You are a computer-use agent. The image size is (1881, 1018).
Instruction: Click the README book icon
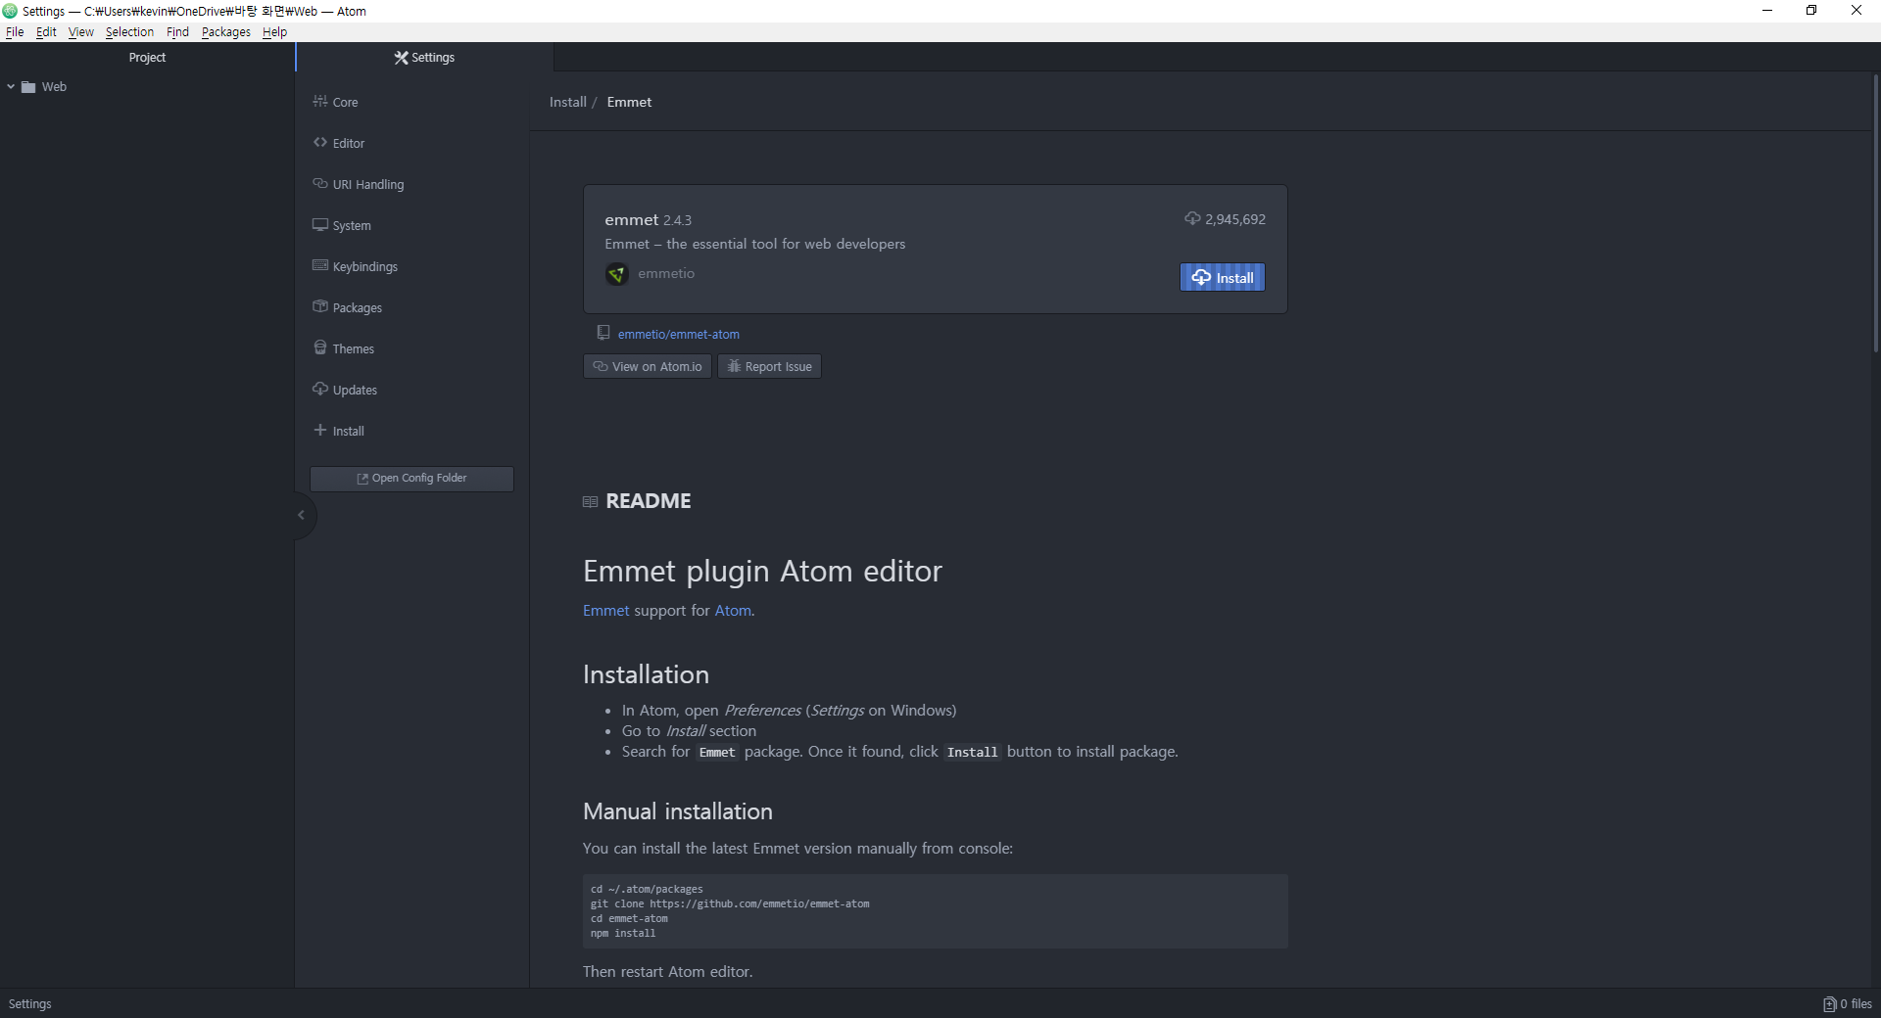tap(590, 502)
